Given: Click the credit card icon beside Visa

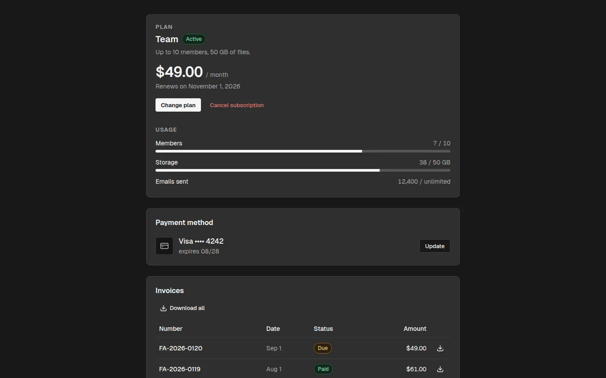Looking at the screenshot, I should coord(164,246).
